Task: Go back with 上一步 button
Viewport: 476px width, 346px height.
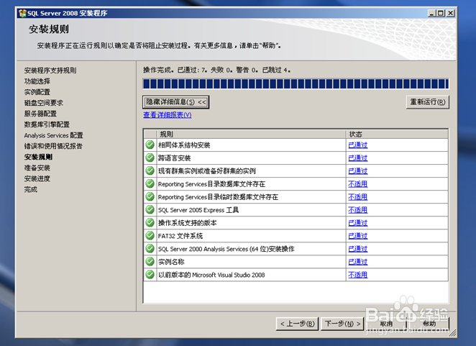Action: coord(297,324)
